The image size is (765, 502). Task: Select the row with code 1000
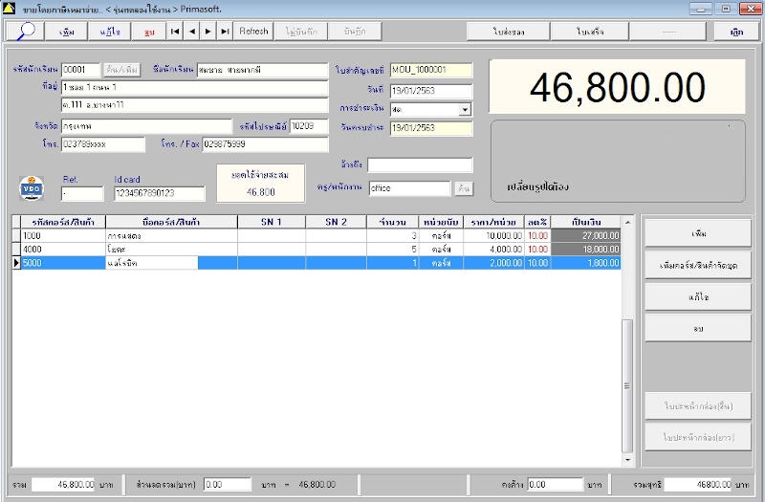point(57,235)
